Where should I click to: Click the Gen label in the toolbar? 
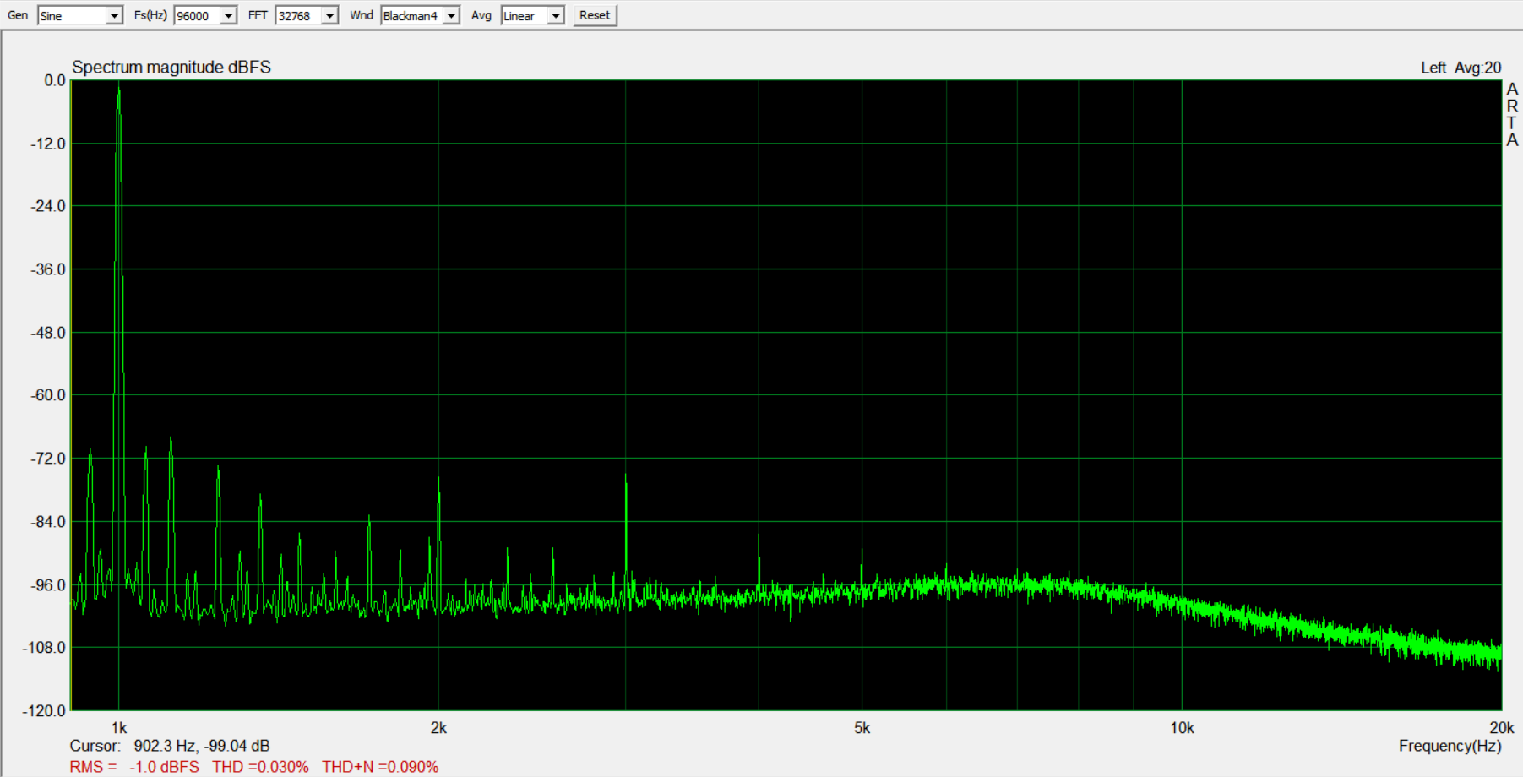point(17,15)
